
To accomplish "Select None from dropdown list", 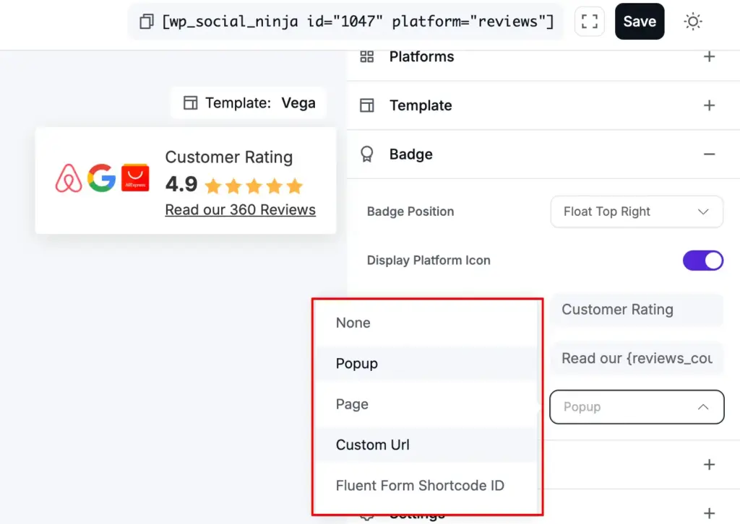I will (353, 323).
